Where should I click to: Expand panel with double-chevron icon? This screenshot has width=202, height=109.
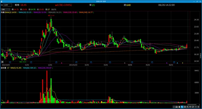2,62
